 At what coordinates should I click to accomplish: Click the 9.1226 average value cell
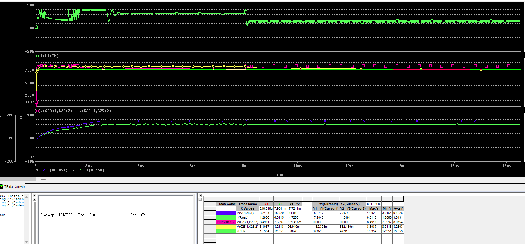(x=398, y=213)
